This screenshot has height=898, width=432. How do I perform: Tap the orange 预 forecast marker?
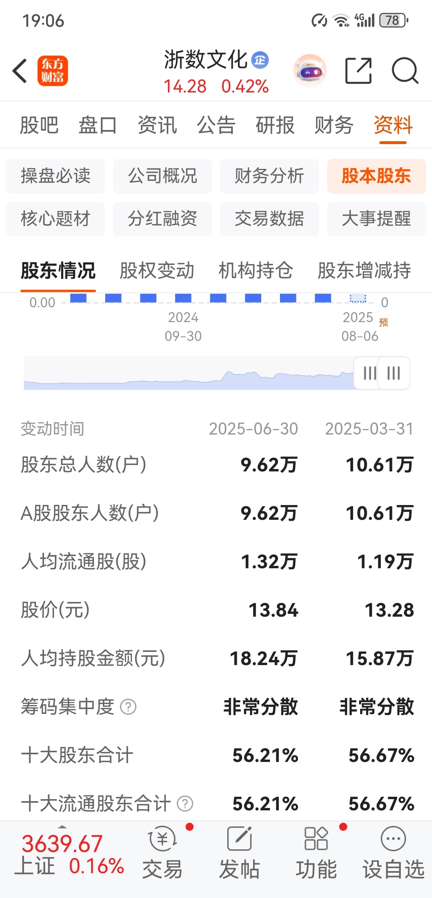[383, 322]
